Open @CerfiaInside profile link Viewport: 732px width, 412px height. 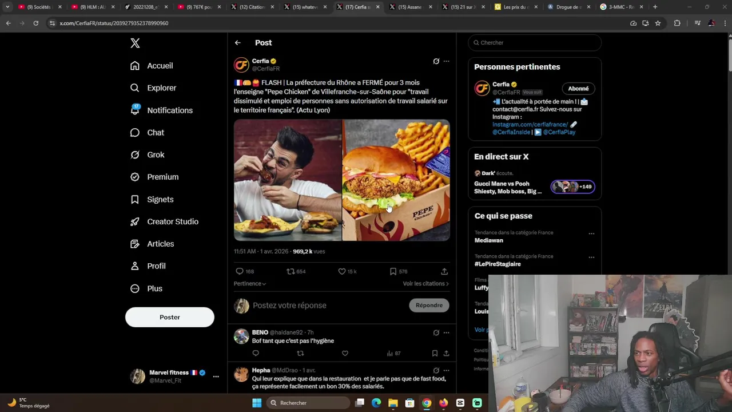pyautogui.click(x=511, y=132)
